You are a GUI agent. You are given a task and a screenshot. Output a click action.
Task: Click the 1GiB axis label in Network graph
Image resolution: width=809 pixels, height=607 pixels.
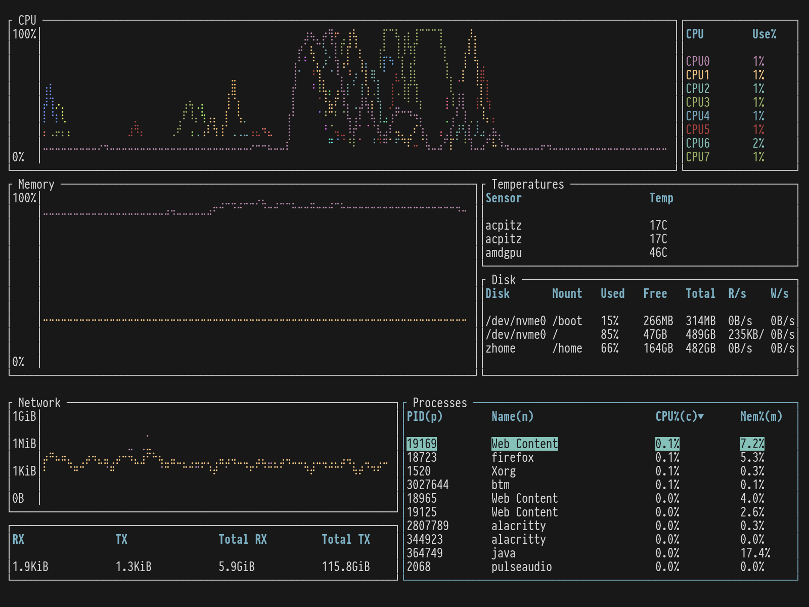[24, 416]
